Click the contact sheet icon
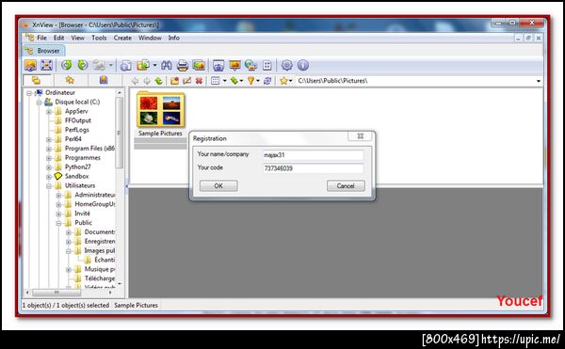565x349 pixels. pyautogui.click(x=267, y=65)
